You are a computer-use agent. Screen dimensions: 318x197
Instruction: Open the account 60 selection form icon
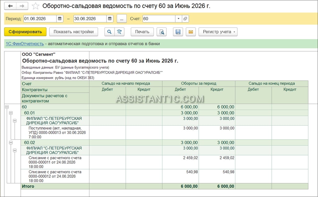click(x=185, y=19)
